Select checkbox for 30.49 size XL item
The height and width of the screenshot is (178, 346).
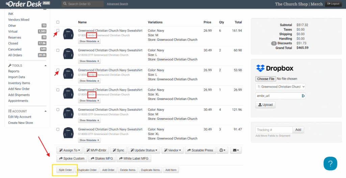point(58,129)
